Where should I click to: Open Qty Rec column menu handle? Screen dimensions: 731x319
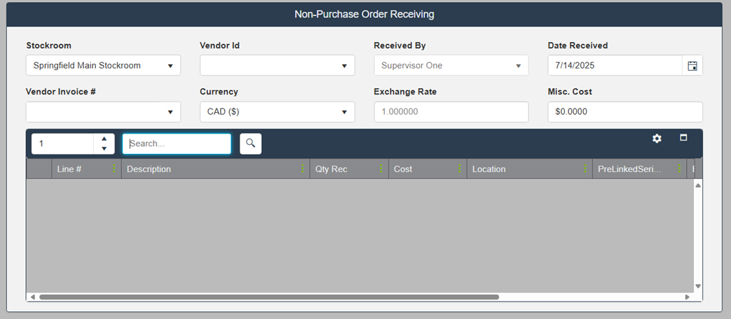[381, 169]
